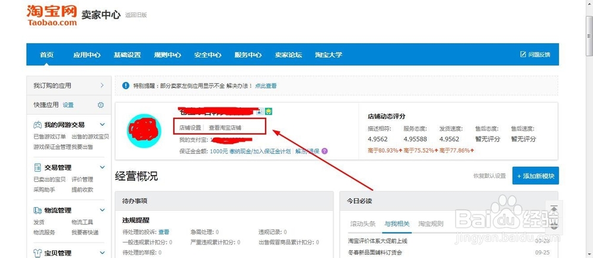Open 我要寄快递 in sidebar

[85, 233]
